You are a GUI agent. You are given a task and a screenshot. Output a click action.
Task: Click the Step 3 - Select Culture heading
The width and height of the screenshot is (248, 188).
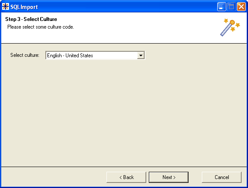[31, 19]
